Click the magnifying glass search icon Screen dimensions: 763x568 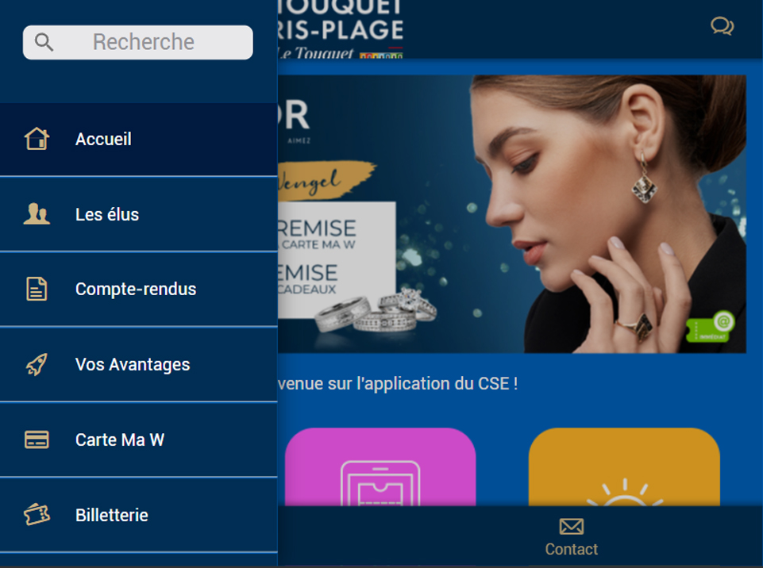click(x=44, y=42)
